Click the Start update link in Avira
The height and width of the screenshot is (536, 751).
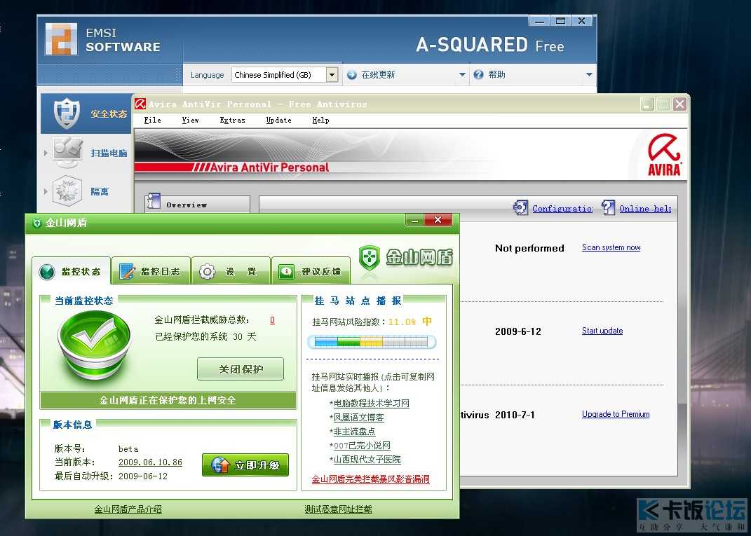tap(602, 331)
